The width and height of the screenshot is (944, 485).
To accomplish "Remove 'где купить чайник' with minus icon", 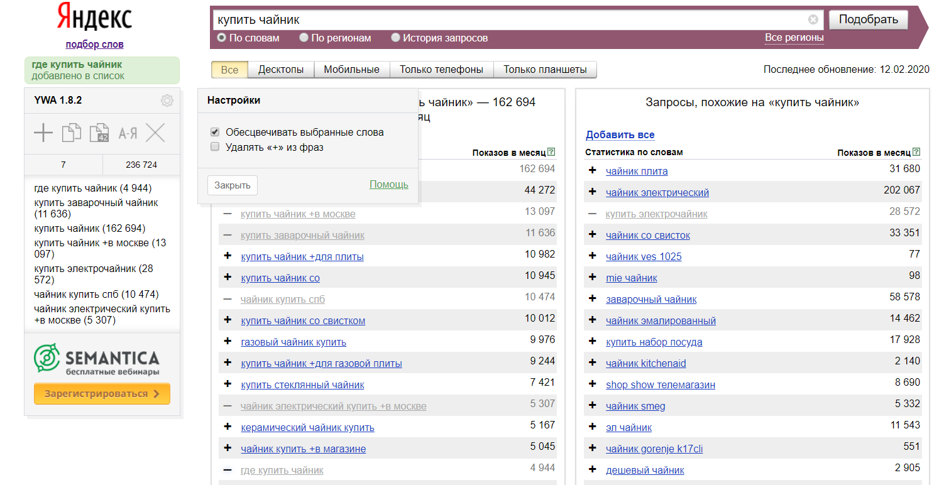I will pyautogui.click(x=228, y=470).
